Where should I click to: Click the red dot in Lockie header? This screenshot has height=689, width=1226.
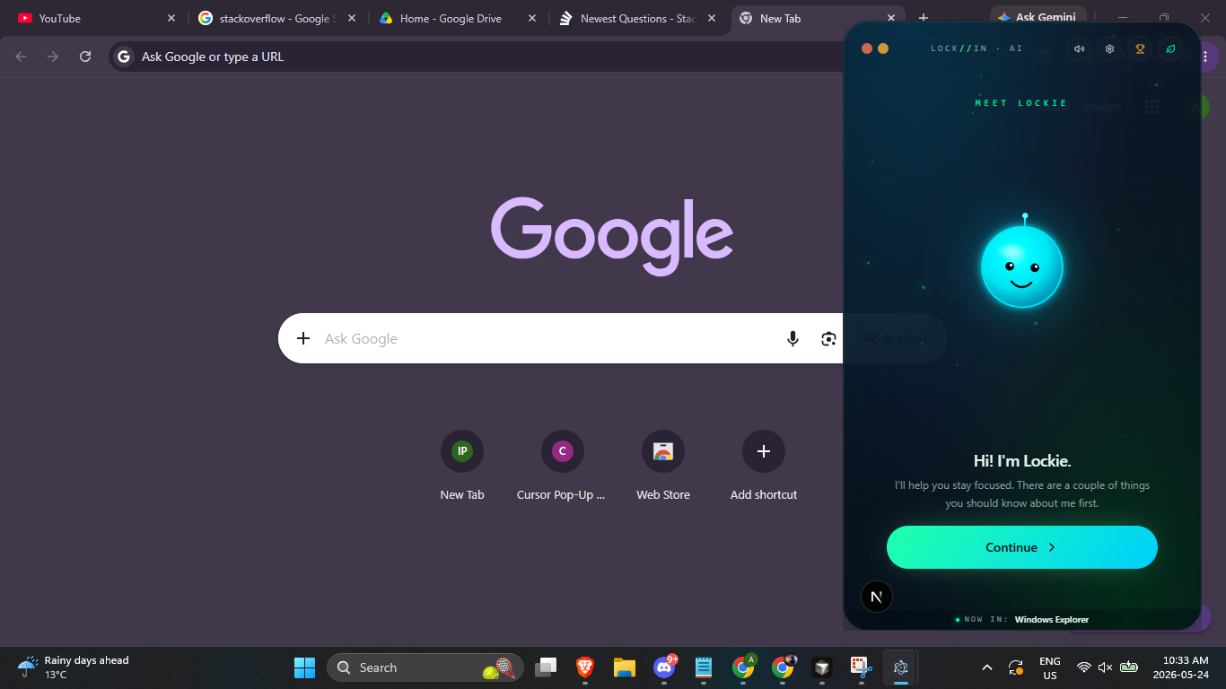867,48
